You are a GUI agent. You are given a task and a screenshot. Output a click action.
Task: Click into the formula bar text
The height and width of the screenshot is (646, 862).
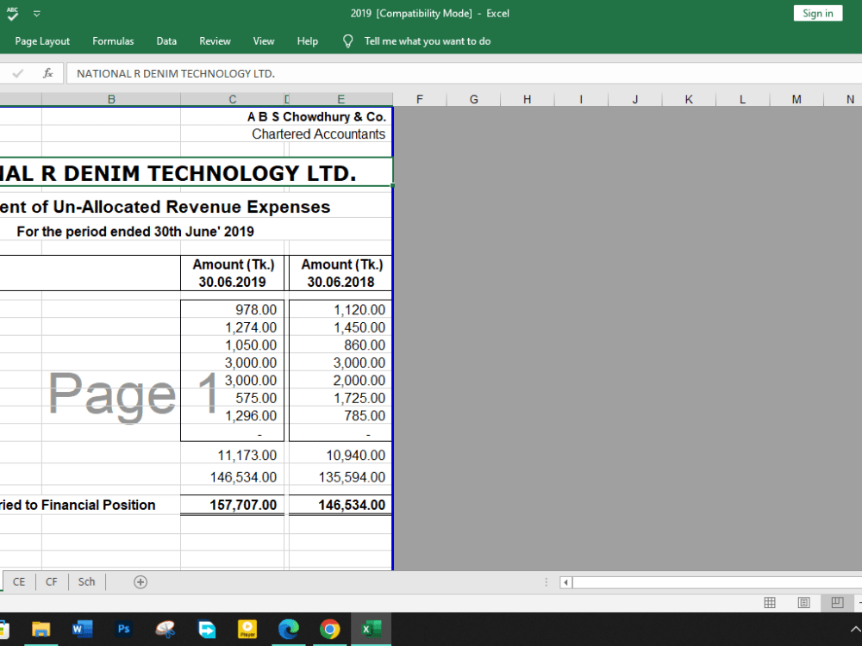click(x=464, y=73)
